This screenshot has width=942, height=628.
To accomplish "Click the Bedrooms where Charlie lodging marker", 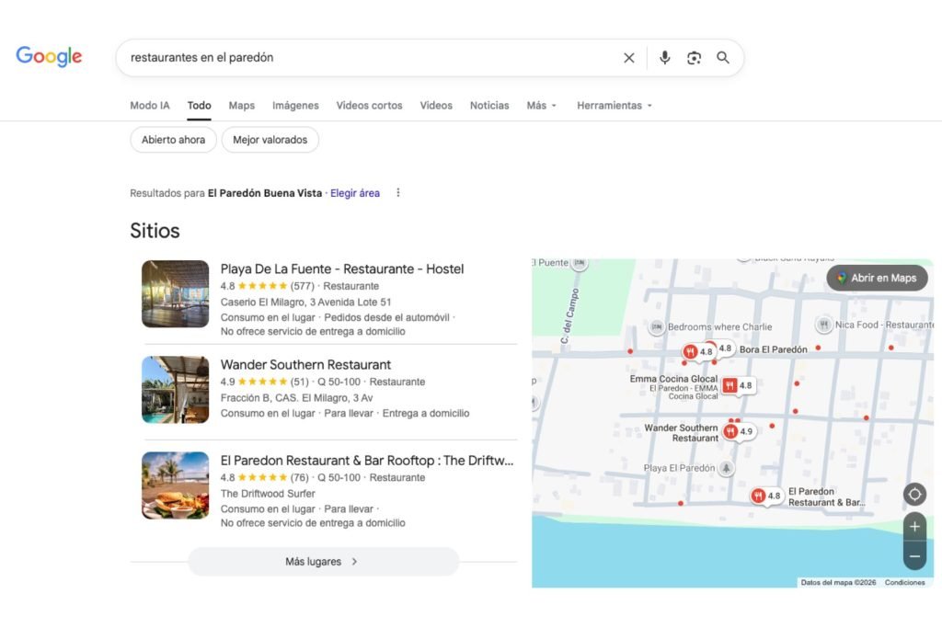I will tap(657, 326).
